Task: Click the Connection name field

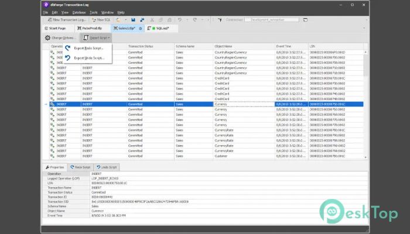Action: click(272, 20)
